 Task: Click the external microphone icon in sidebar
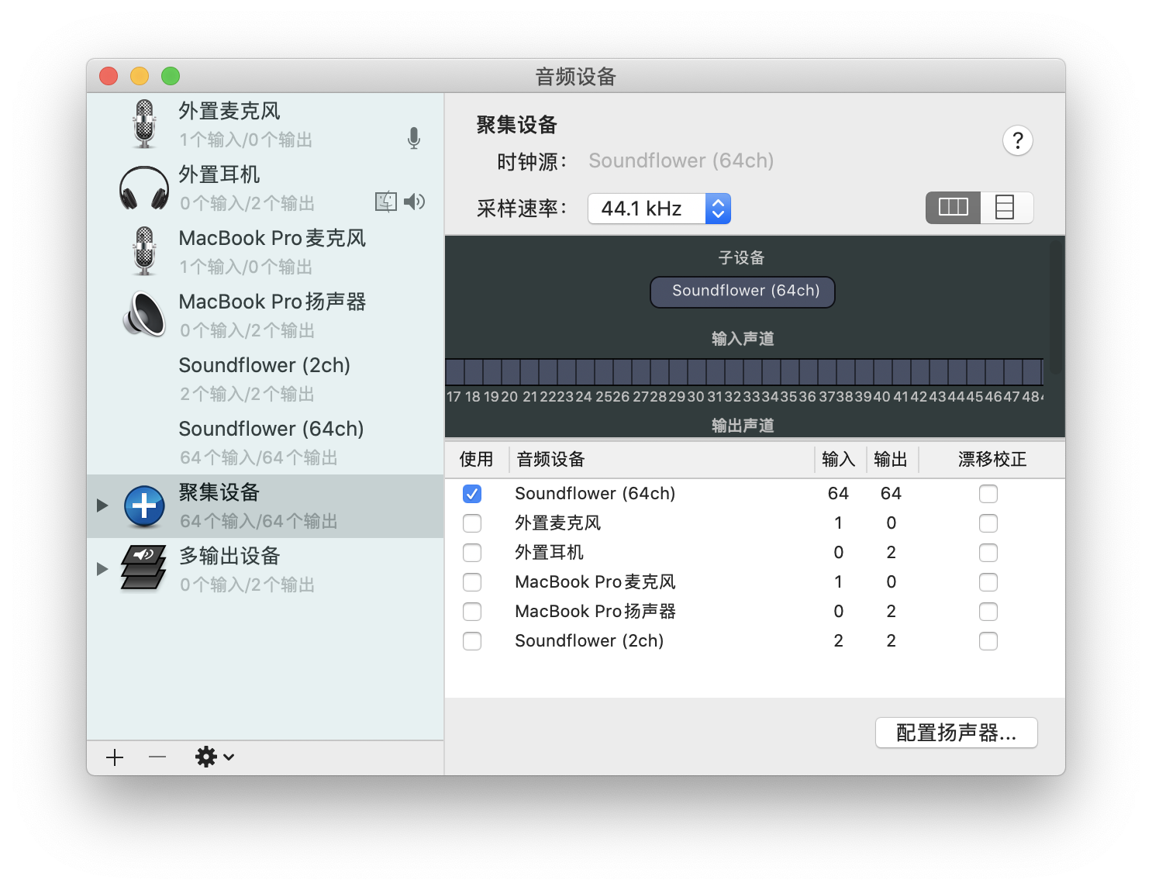[144, 124]
